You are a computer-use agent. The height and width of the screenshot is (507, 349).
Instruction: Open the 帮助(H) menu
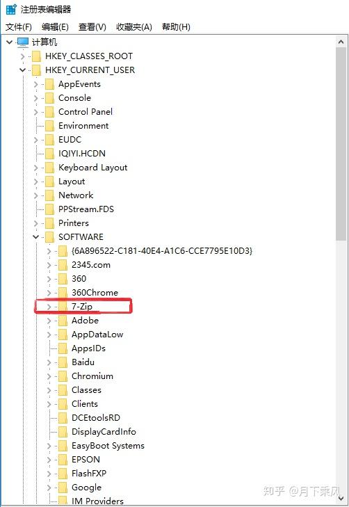click(x=176, y=27)
